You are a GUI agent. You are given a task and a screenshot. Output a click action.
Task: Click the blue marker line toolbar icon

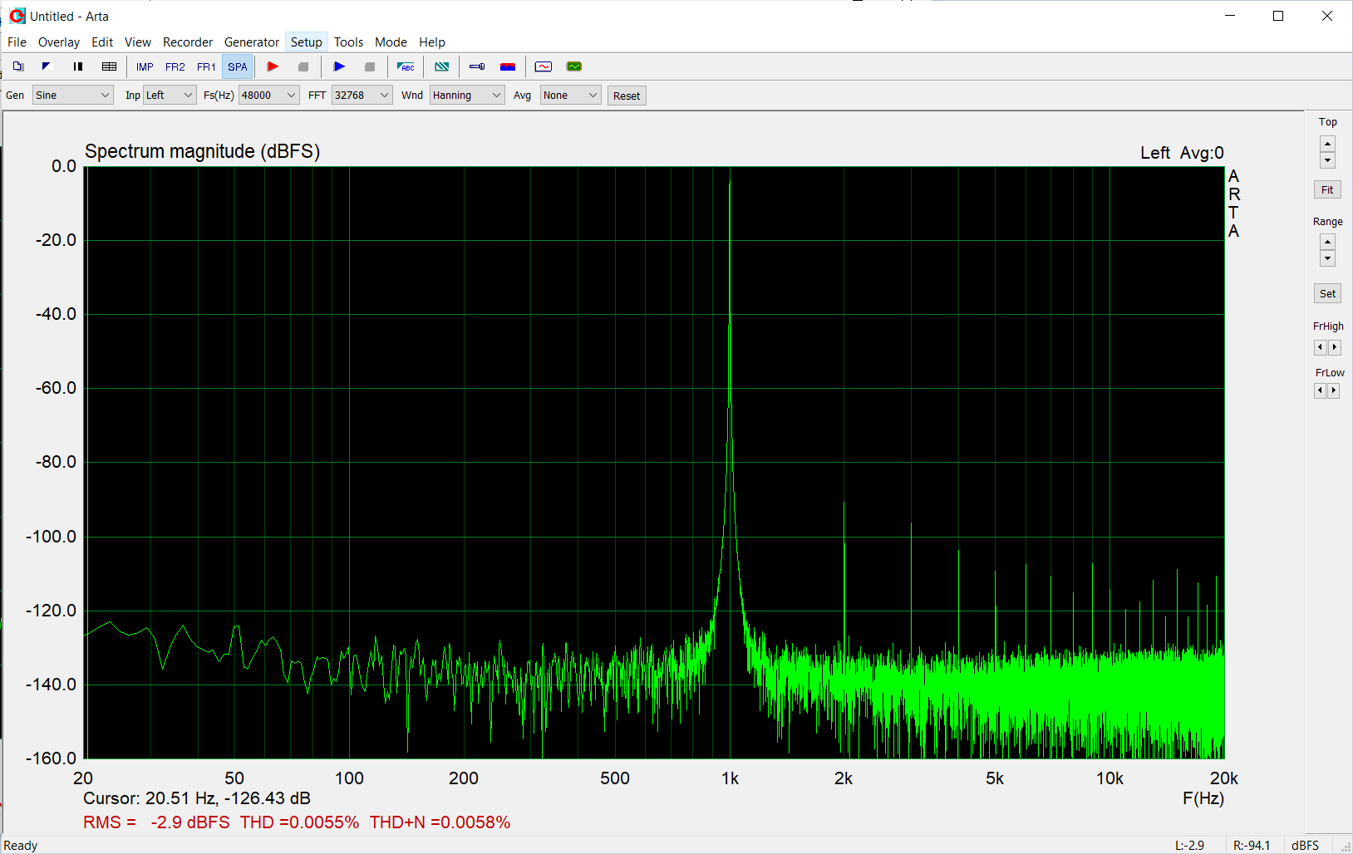coord(477,66)
